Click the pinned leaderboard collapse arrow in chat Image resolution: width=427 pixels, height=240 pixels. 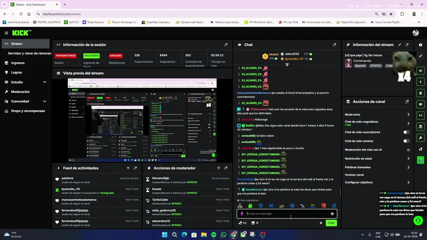[287, 65]
